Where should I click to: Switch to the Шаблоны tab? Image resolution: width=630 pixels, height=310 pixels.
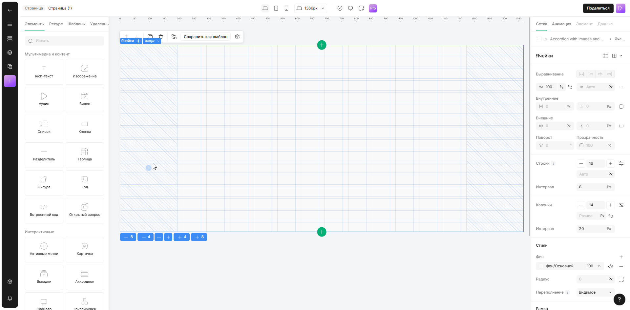coord(76,24)
